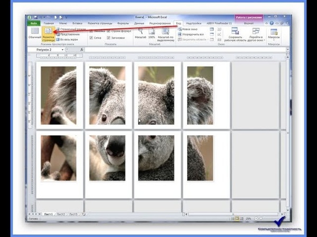Switch to sheet Лист3
Image resolution: width=317 pixels, height=237 pixels.
[73, 214]
